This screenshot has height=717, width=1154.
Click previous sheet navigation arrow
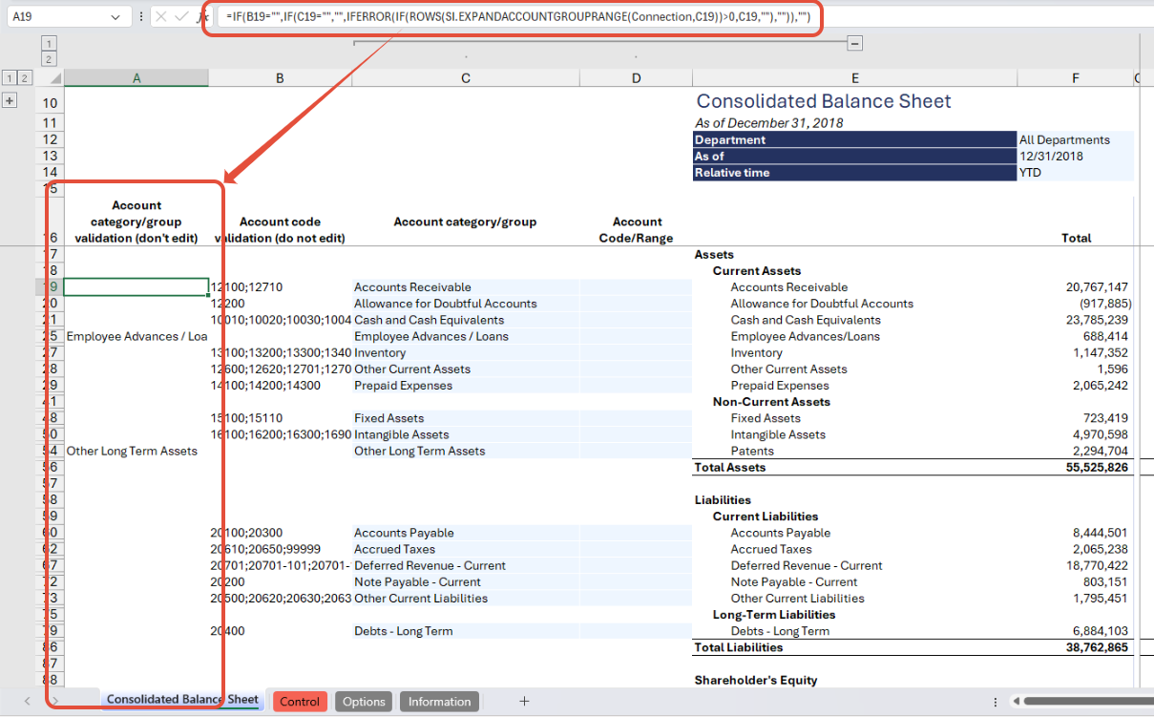27,702
